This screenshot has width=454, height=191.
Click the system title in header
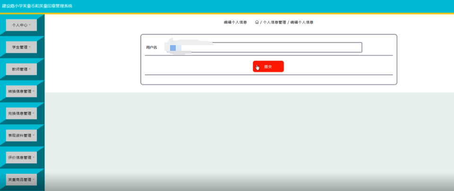point(37,6)
